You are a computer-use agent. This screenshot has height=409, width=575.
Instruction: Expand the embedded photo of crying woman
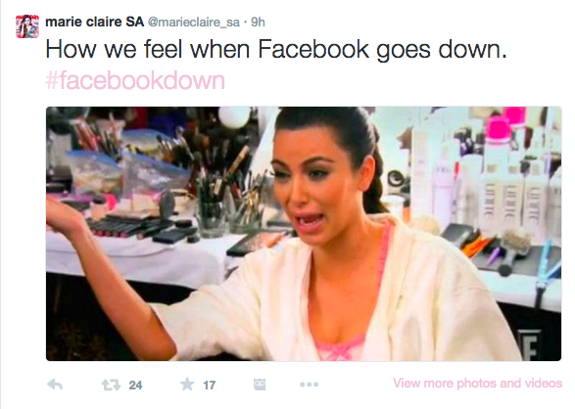click(x=304, y=234)
